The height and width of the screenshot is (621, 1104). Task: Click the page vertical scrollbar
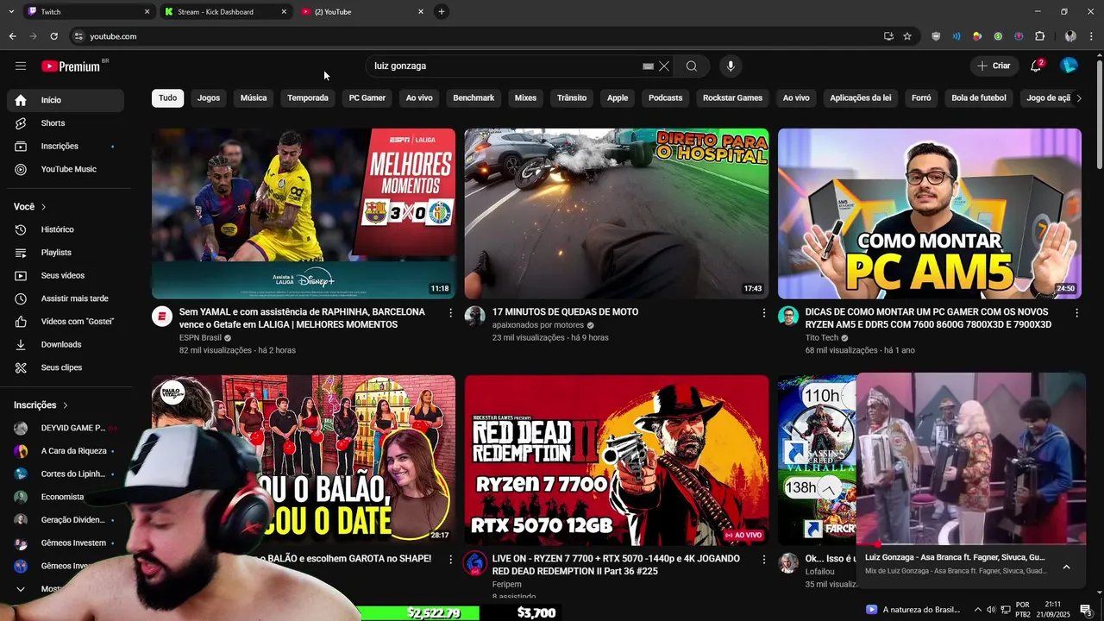(1098, 112)
